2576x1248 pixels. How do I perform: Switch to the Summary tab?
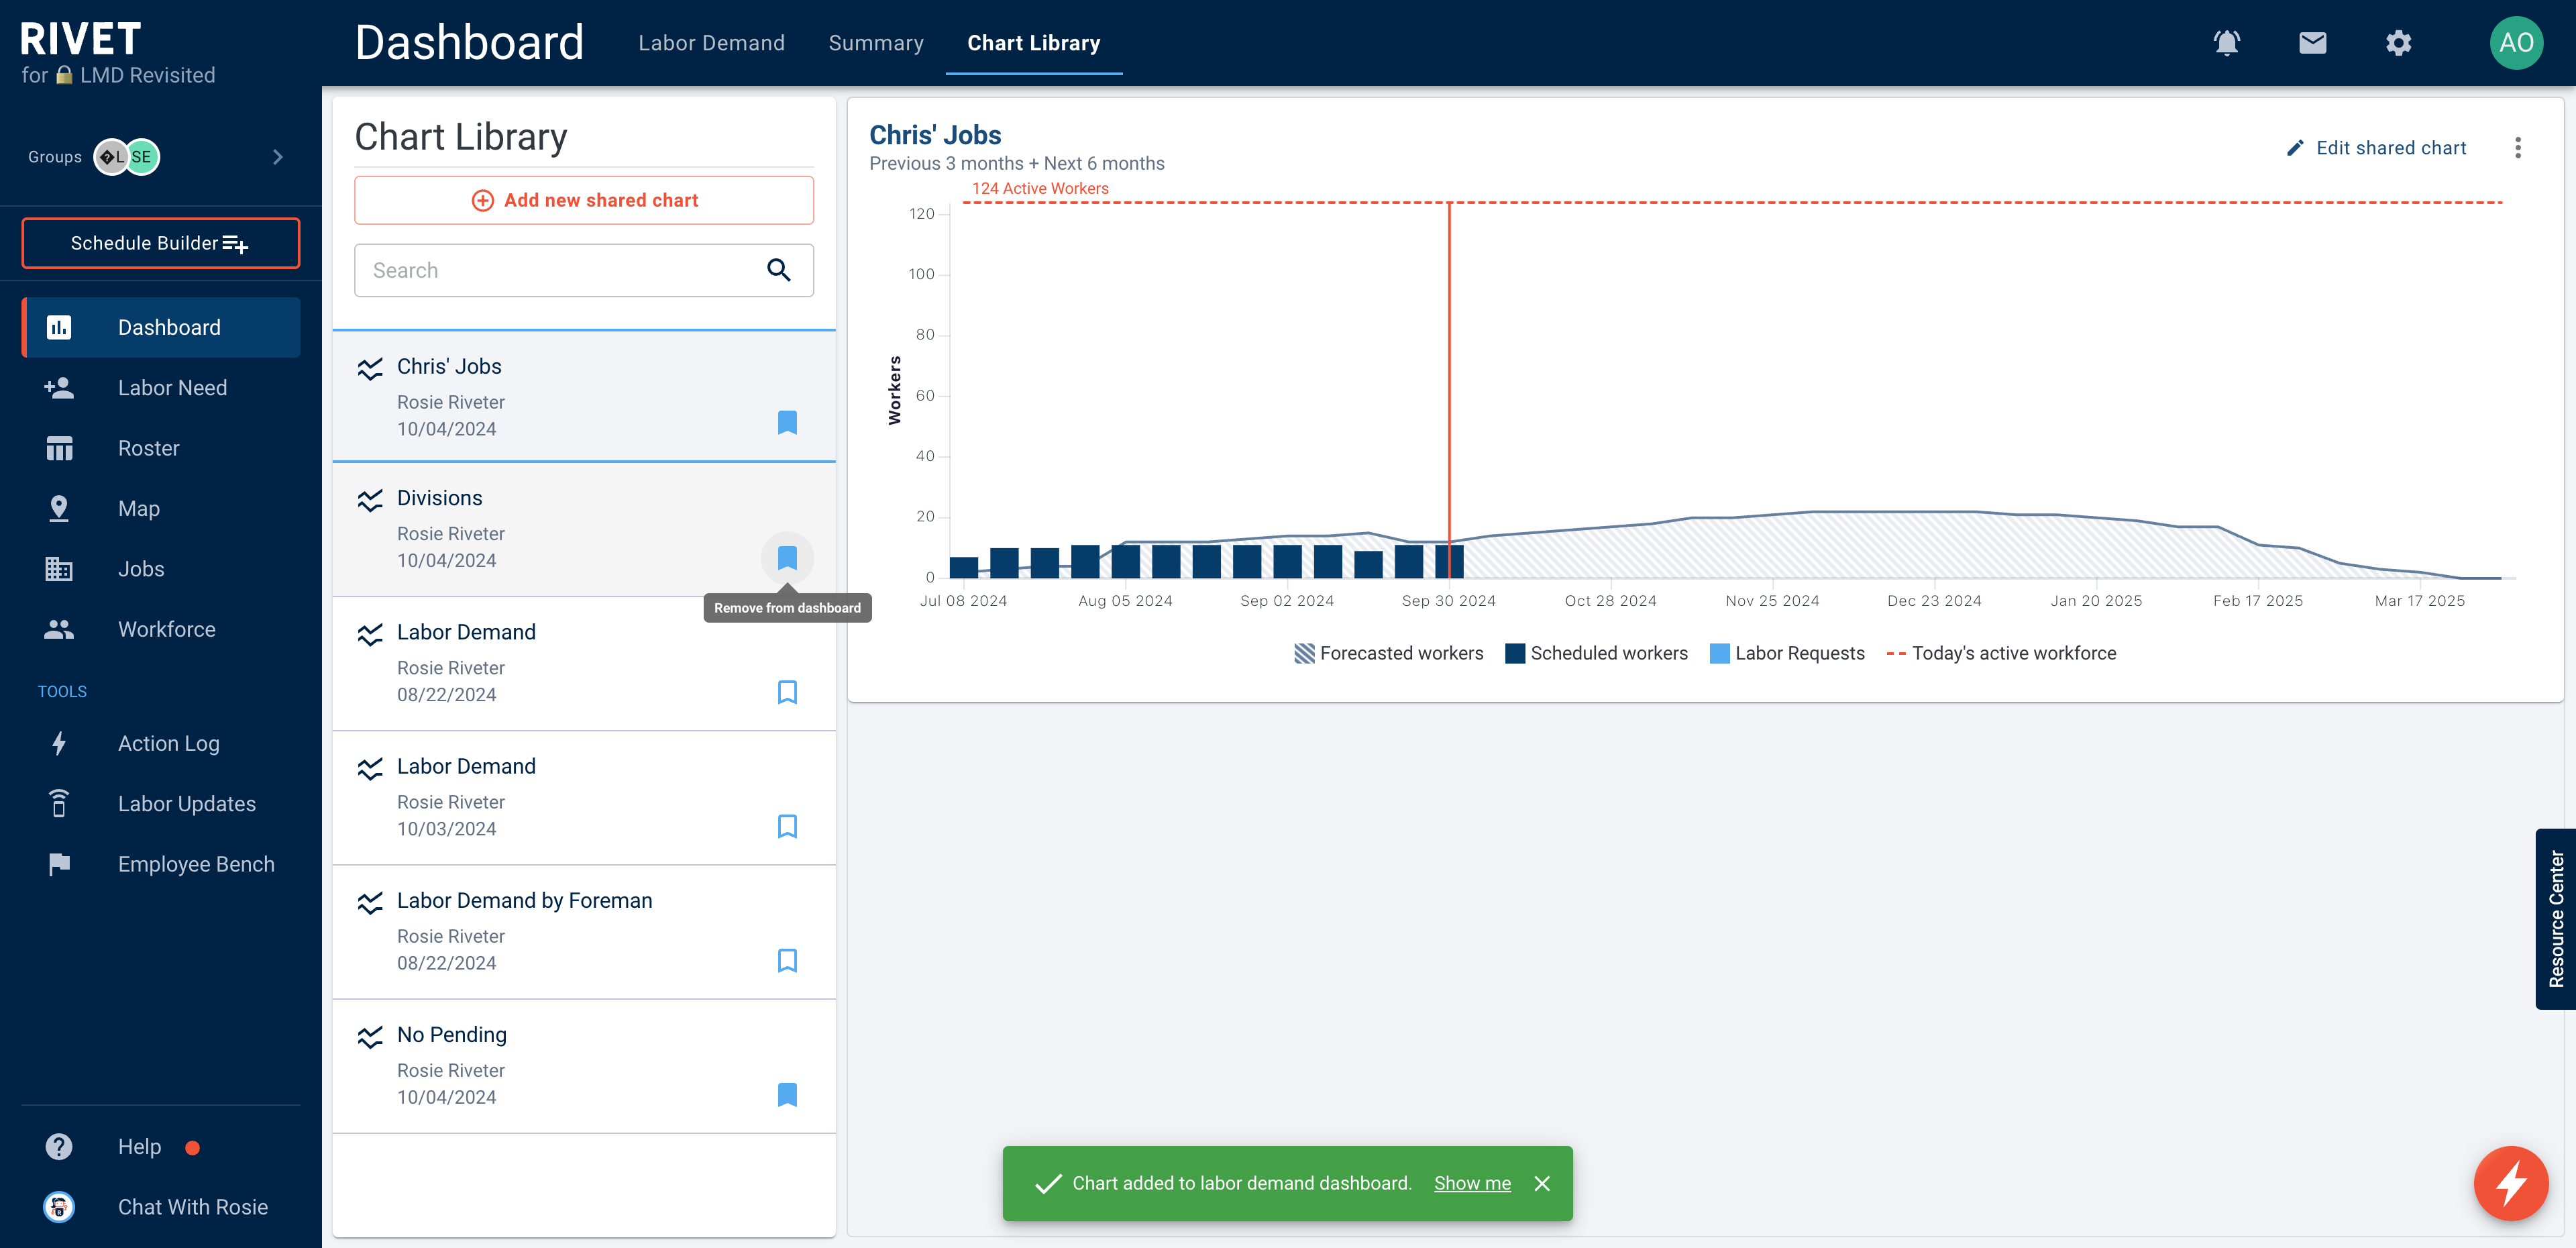[875, 43]
